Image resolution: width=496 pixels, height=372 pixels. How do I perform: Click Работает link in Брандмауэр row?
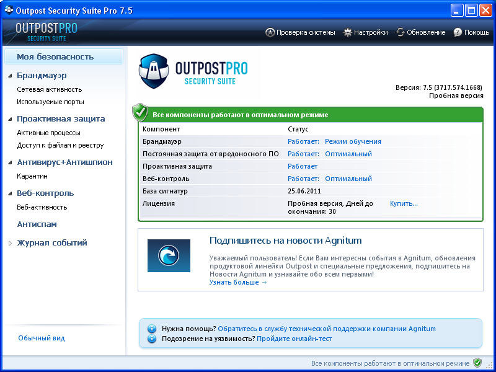tap(303, 141)
